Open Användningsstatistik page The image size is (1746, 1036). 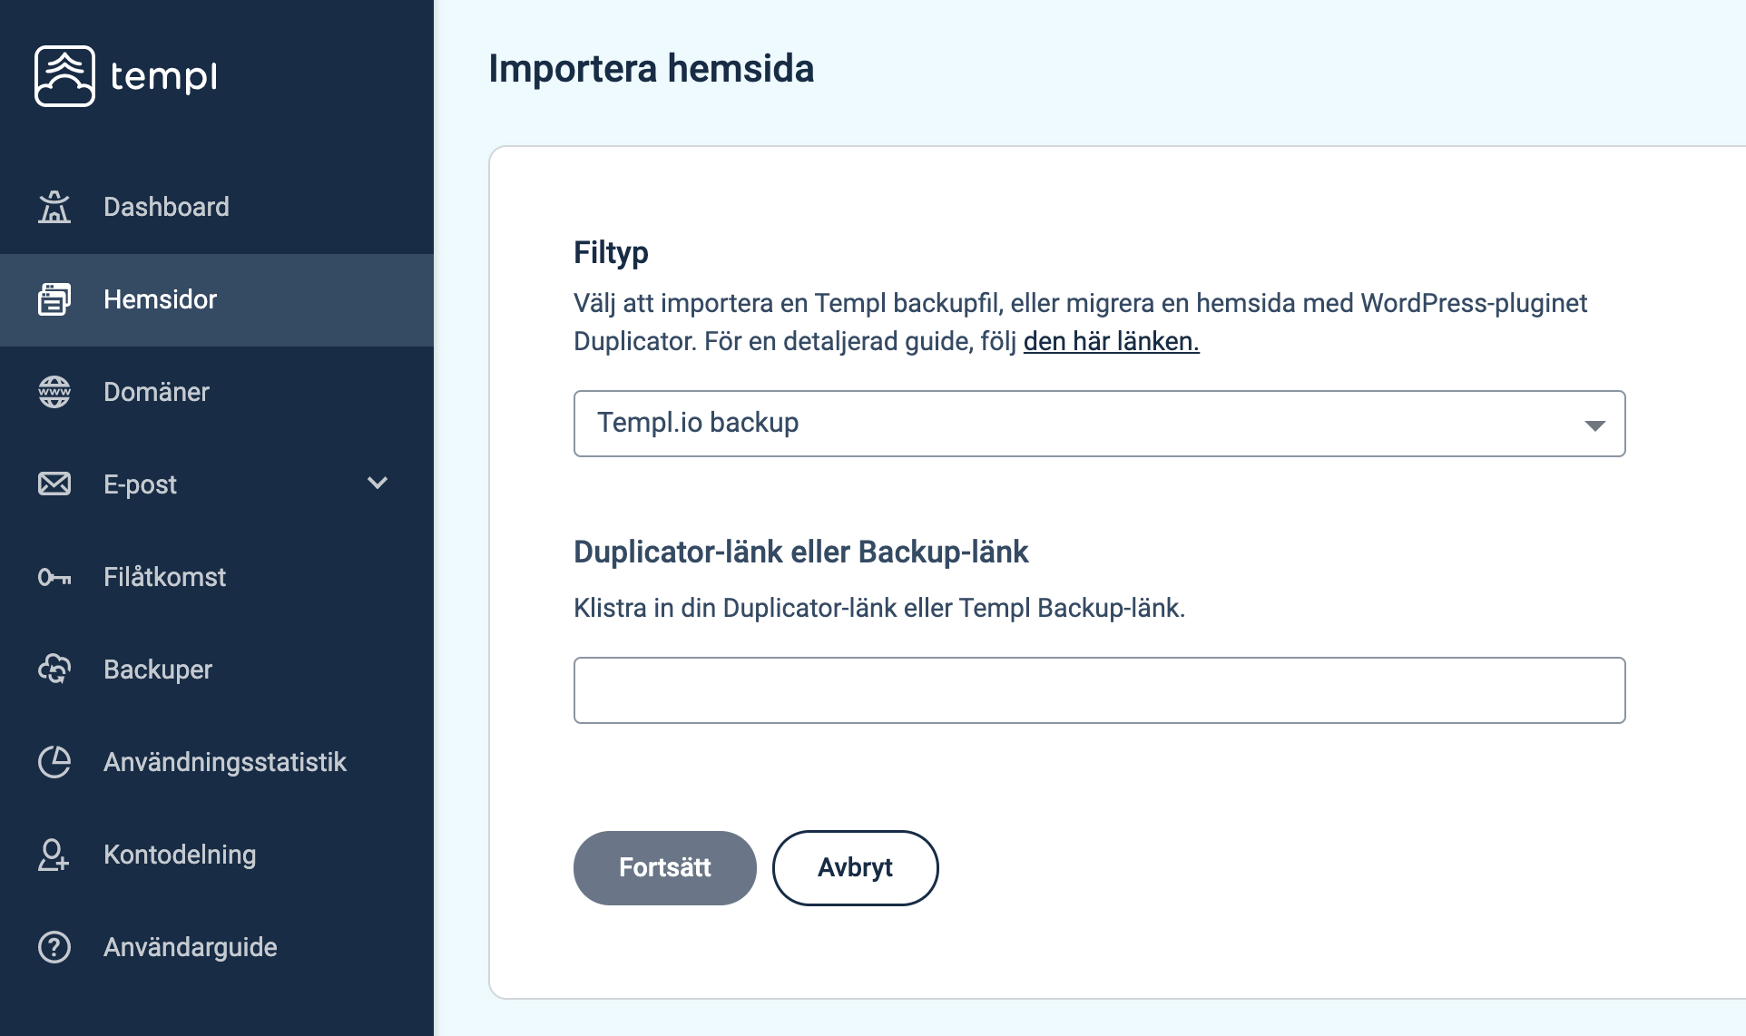point(217,762)
